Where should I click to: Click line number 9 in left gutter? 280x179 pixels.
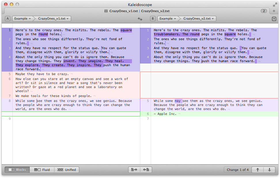click(x=10, y=119)
